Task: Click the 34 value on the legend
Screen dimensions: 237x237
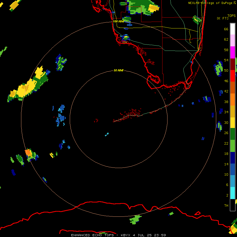Action: tap(226, 112)
